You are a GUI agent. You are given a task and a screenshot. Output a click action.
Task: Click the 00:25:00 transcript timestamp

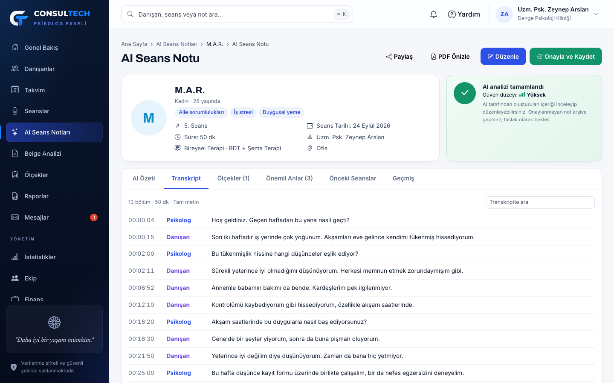coord(141,373)
